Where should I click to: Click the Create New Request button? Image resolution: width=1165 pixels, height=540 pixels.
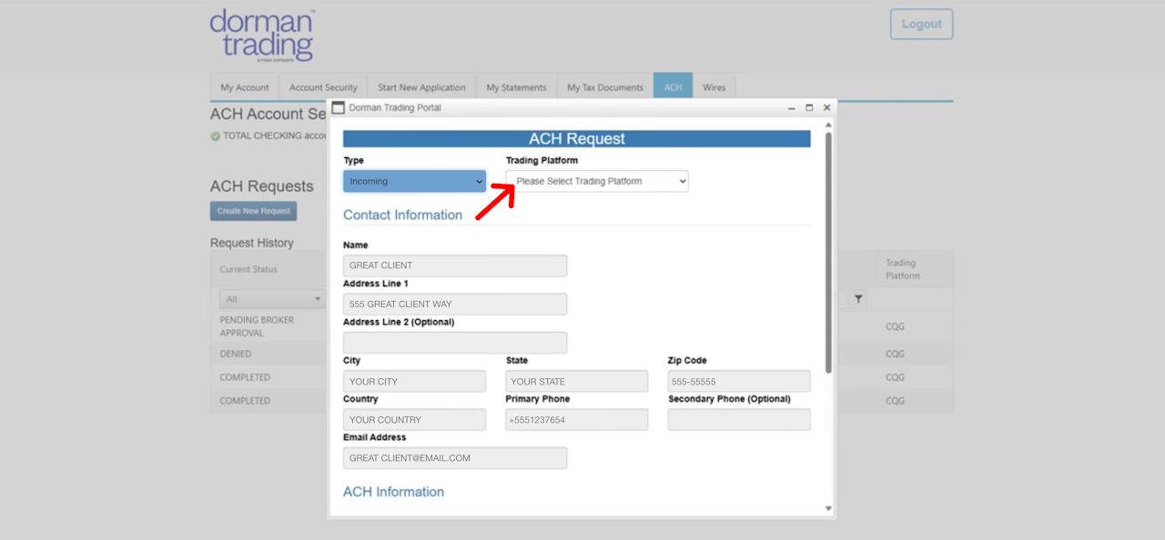tap(254, 211)
